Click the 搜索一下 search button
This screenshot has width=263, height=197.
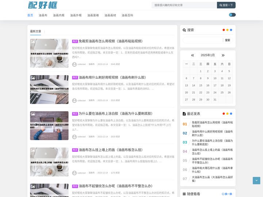[226, 5]
